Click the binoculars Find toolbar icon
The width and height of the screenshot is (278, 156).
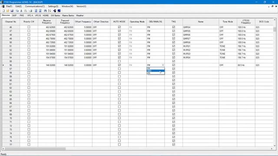click(45, 11)
